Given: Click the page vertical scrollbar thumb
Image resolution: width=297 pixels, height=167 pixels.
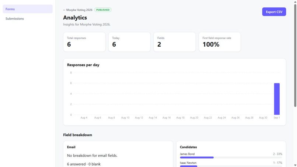Looking at the screenshot, I should 295,56.
